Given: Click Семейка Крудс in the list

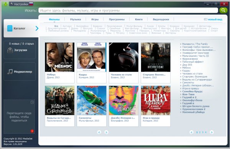Looking at the screenshot, I should coord(192,91).
